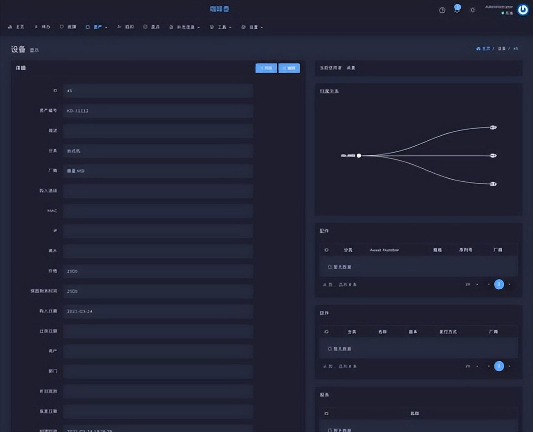Open the inventory-check navigation item with checkmark icon
The width and height of the screenshot is (533, 432).
[x=151, y=27]
